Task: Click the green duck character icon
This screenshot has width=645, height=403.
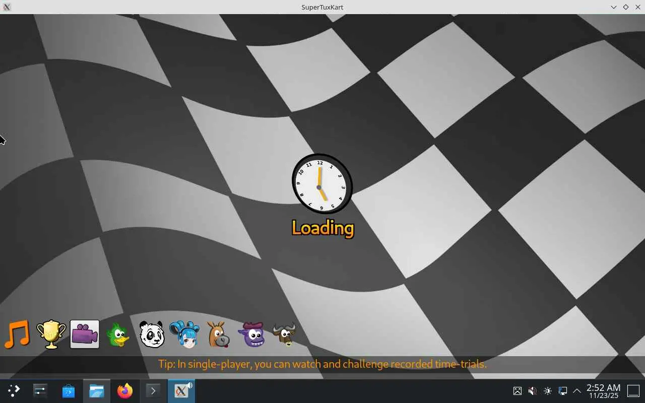Action: pyautogui.click(x=118, y=334)
